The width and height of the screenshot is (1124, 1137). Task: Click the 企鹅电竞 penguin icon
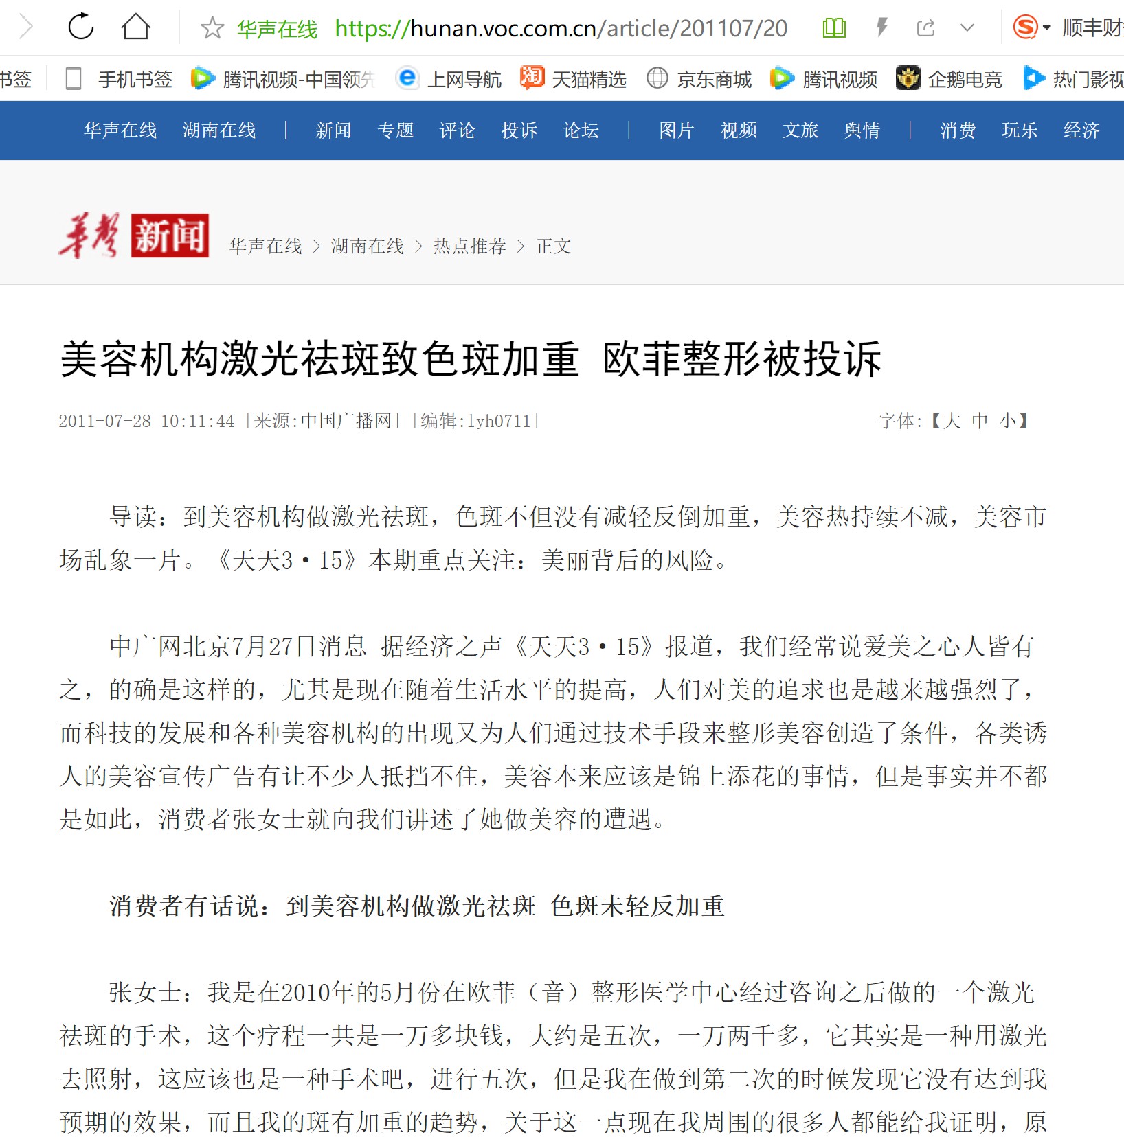[908, 78]
